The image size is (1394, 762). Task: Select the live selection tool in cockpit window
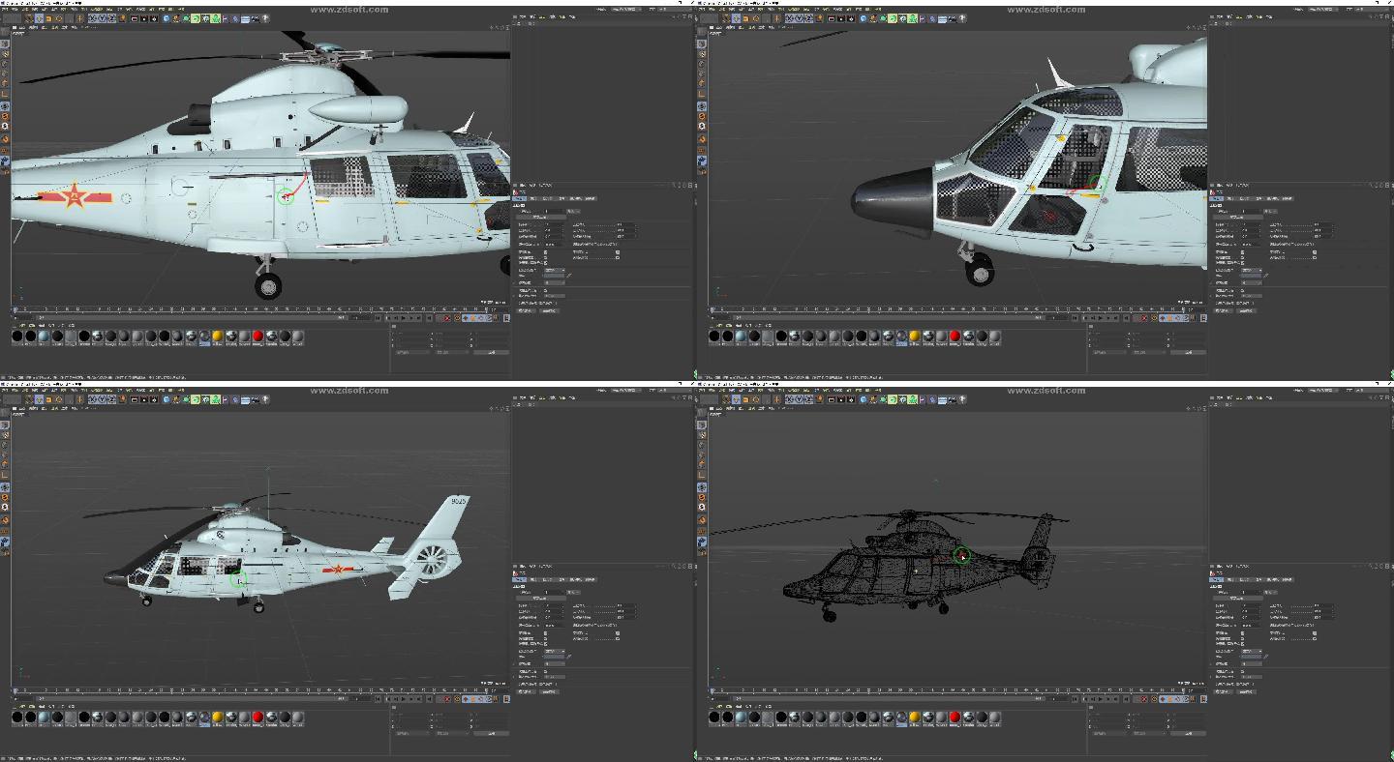click(x=726, y=18)
